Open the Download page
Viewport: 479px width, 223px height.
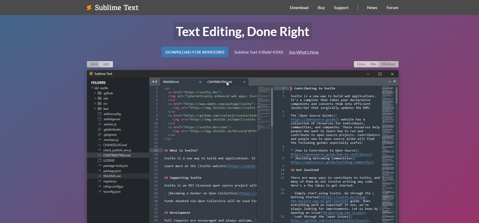(299, 8)
